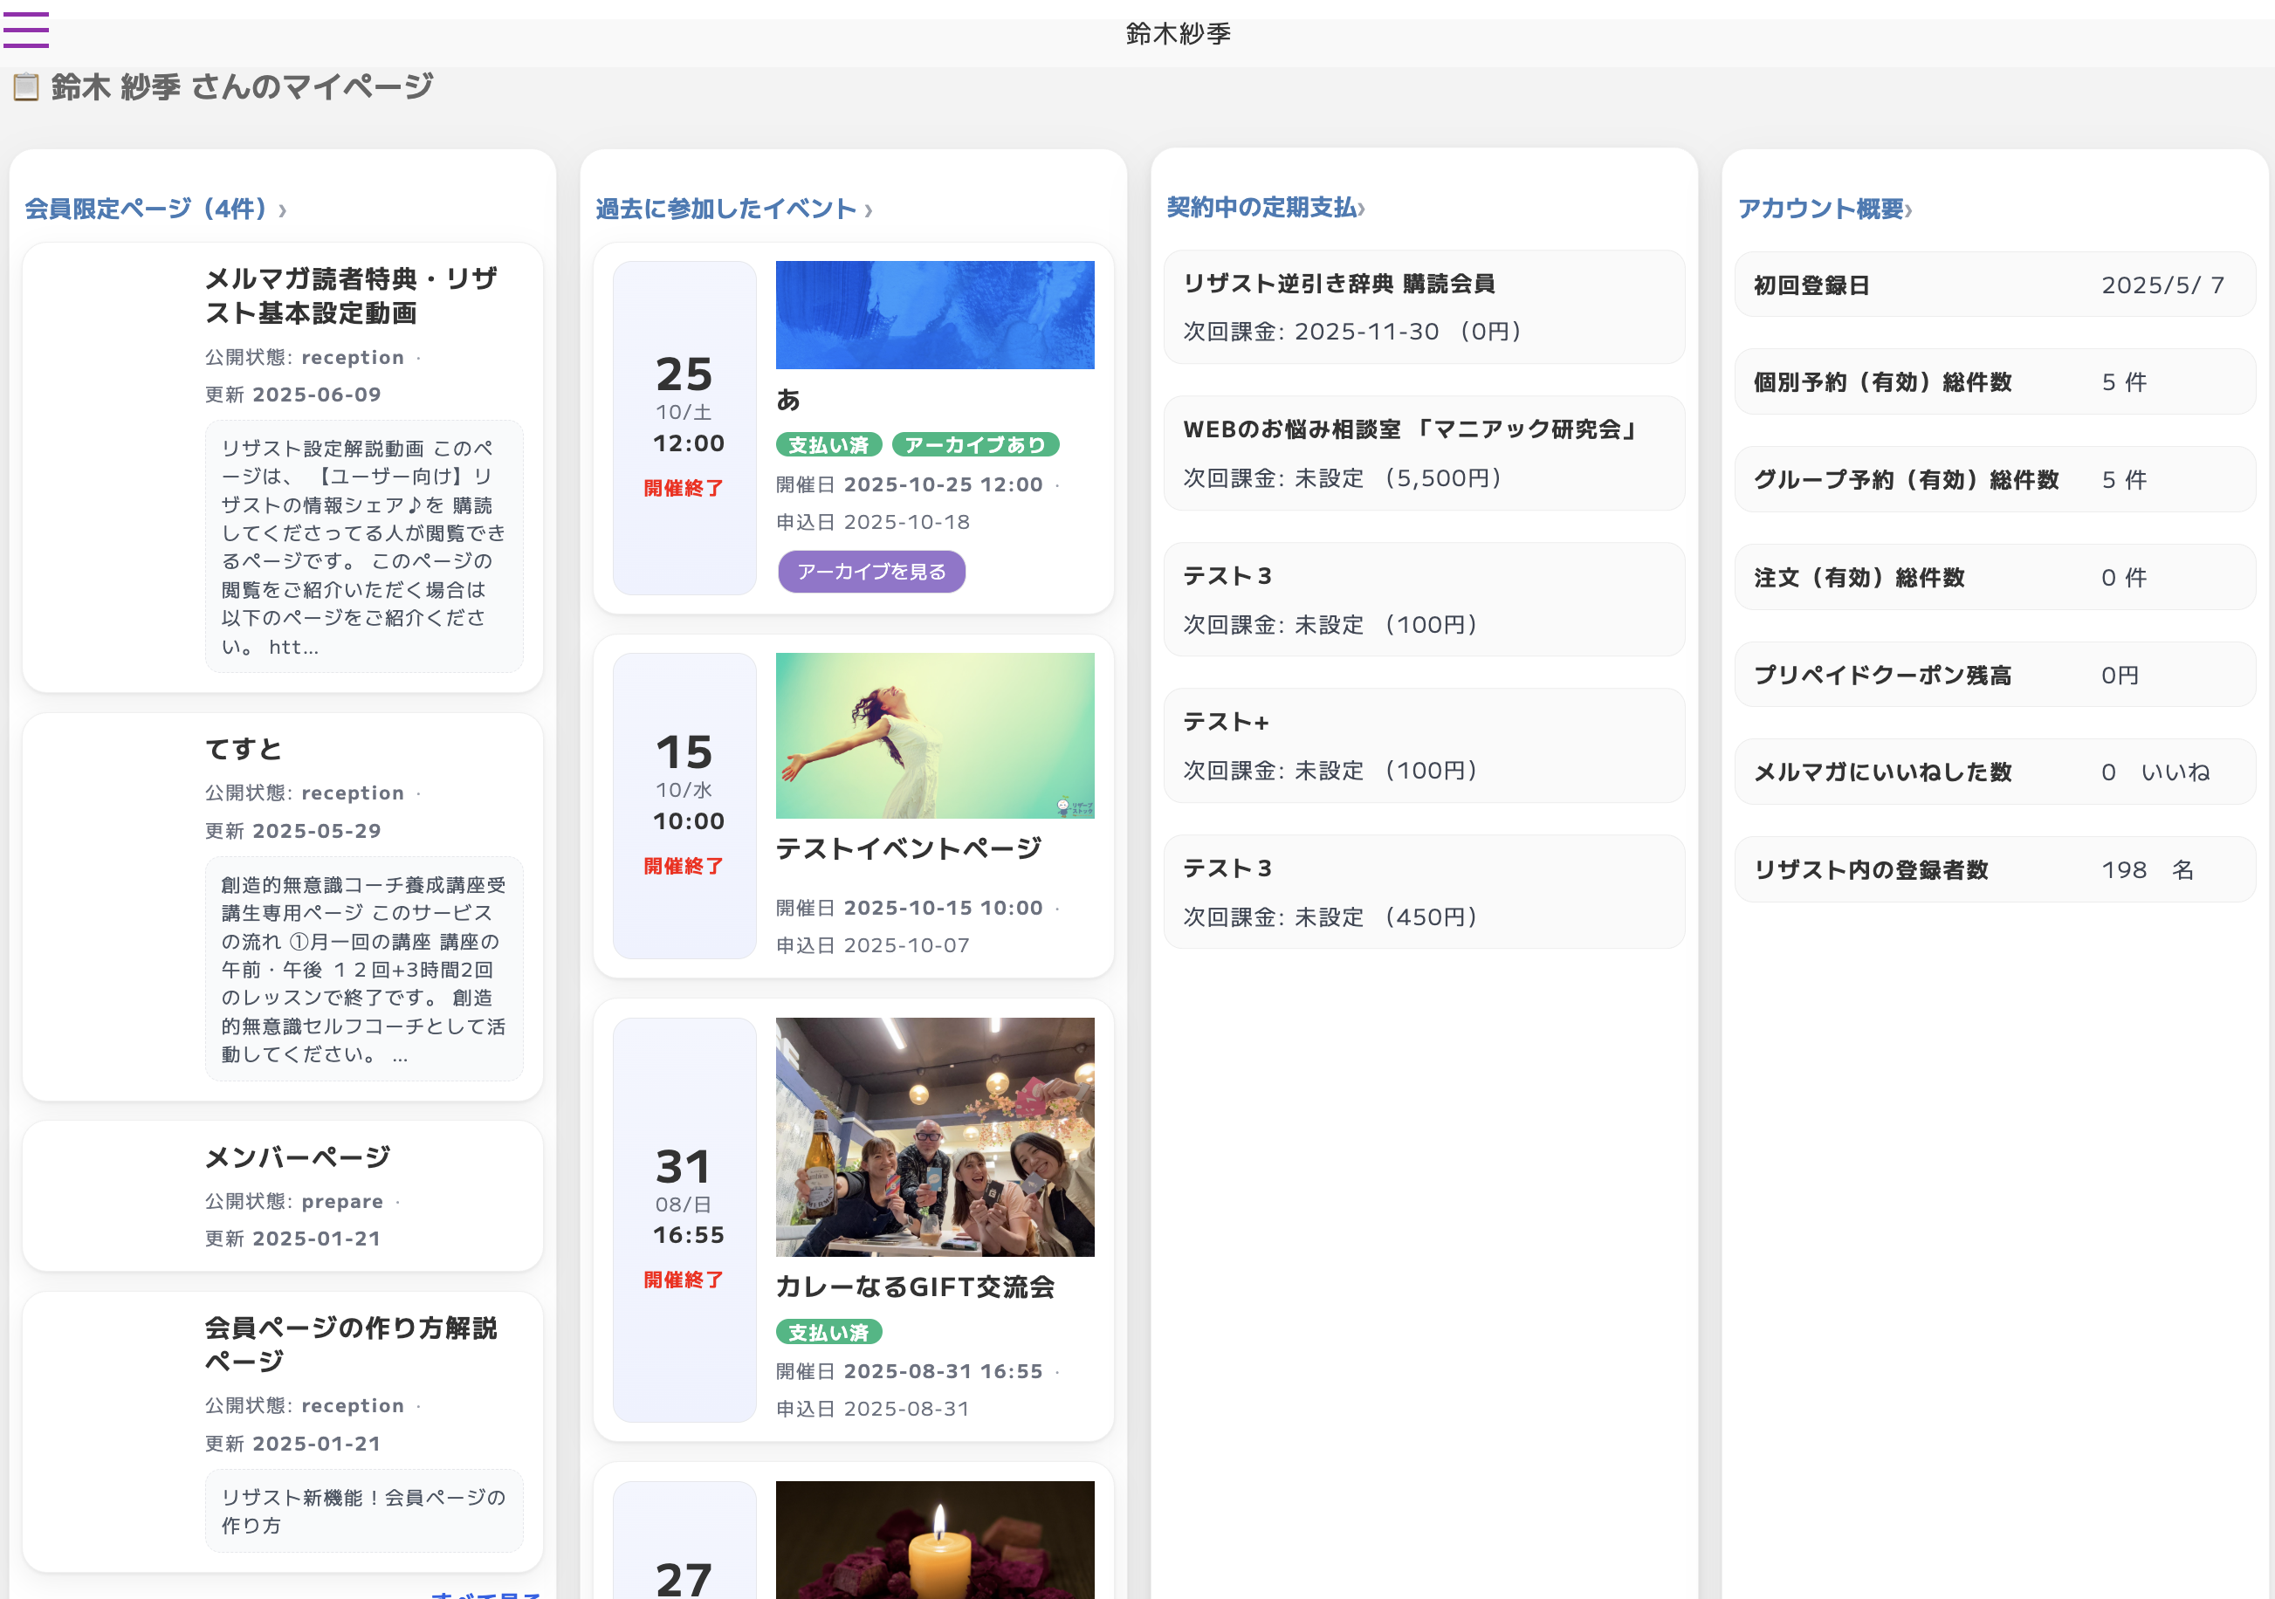
Task: Click the 支払い済 badge on カレーなるGIFT交流会
Action: click(x=828, y=1333)
